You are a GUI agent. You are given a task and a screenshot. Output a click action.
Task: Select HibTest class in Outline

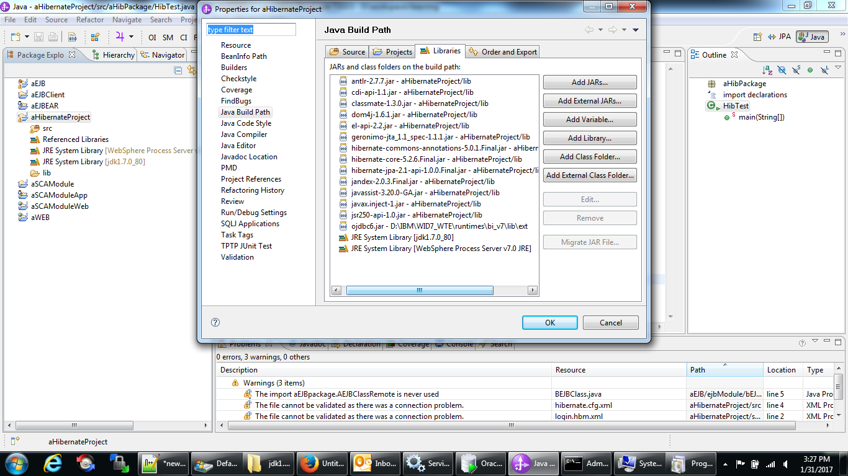click(x=736, y=106)
